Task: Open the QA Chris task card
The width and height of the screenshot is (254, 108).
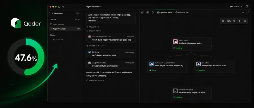Action: point(111,54)
